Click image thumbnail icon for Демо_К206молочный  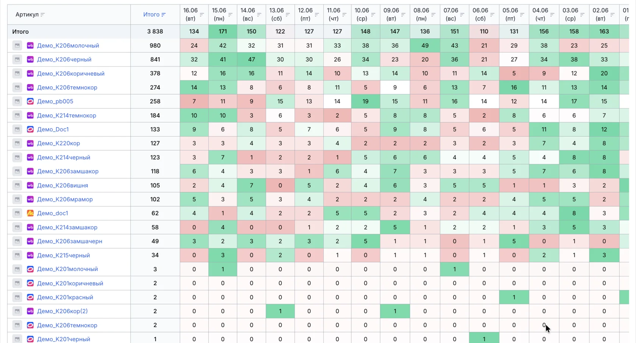click(x=17, y=45)
